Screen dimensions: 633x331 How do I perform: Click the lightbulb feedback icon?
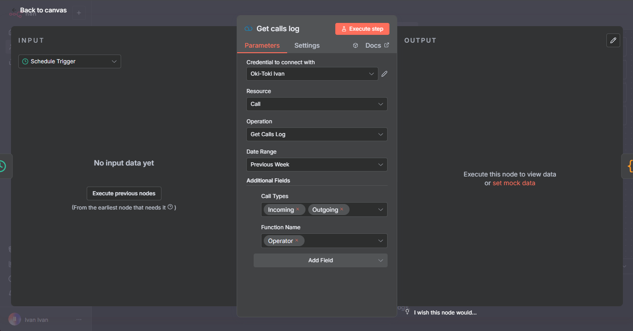point(407,312)
